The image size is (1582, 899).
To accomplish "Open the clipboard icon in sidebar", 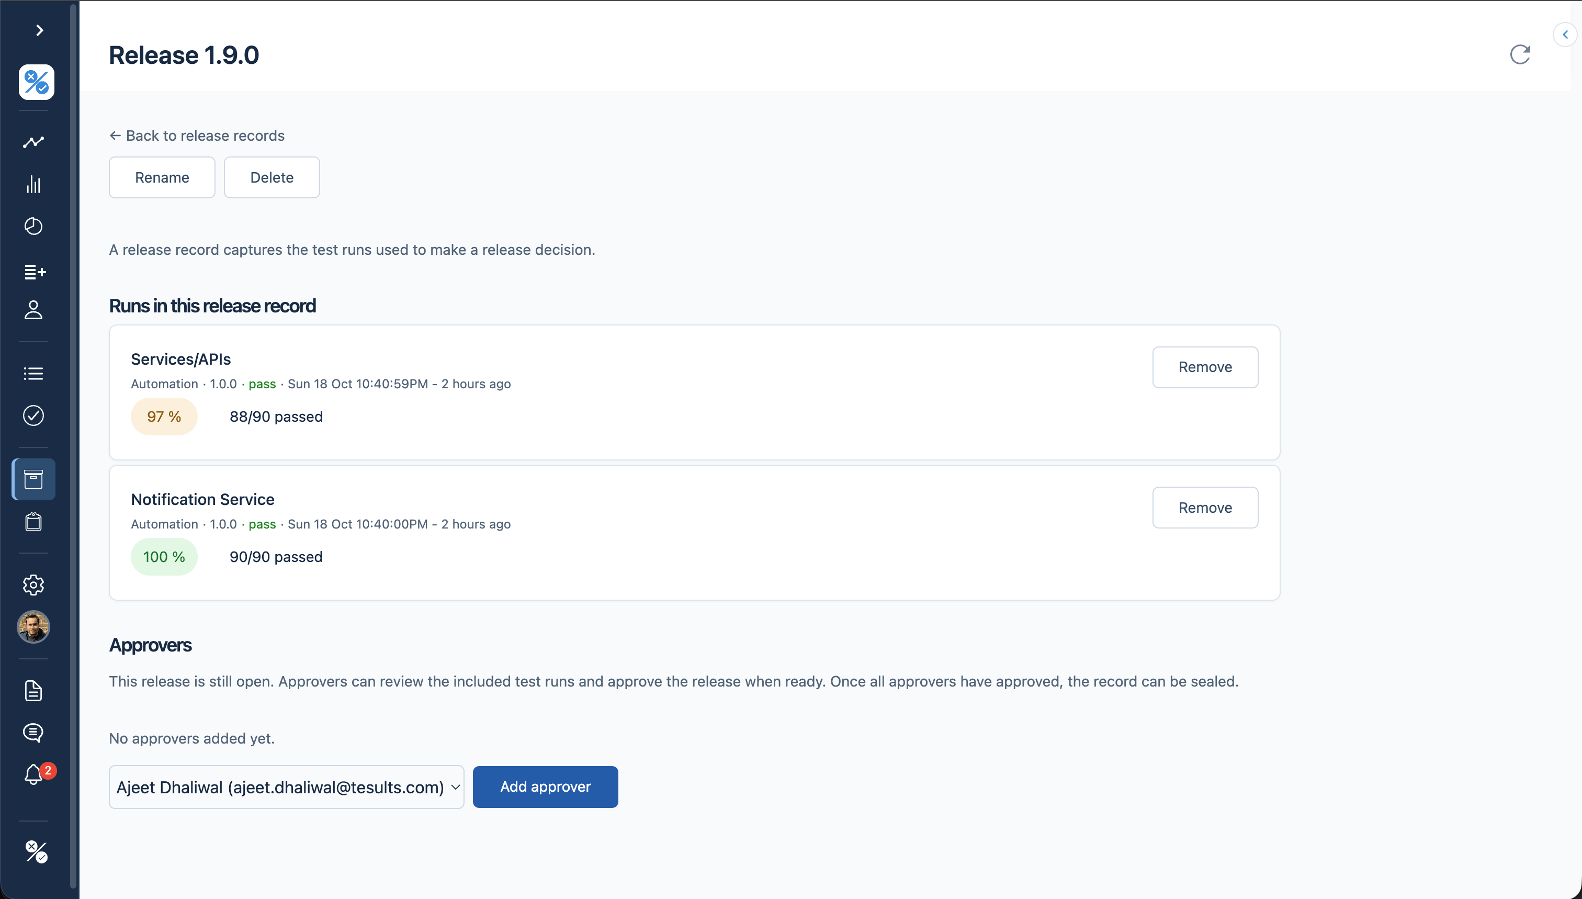I will click(x=33, y=522).
